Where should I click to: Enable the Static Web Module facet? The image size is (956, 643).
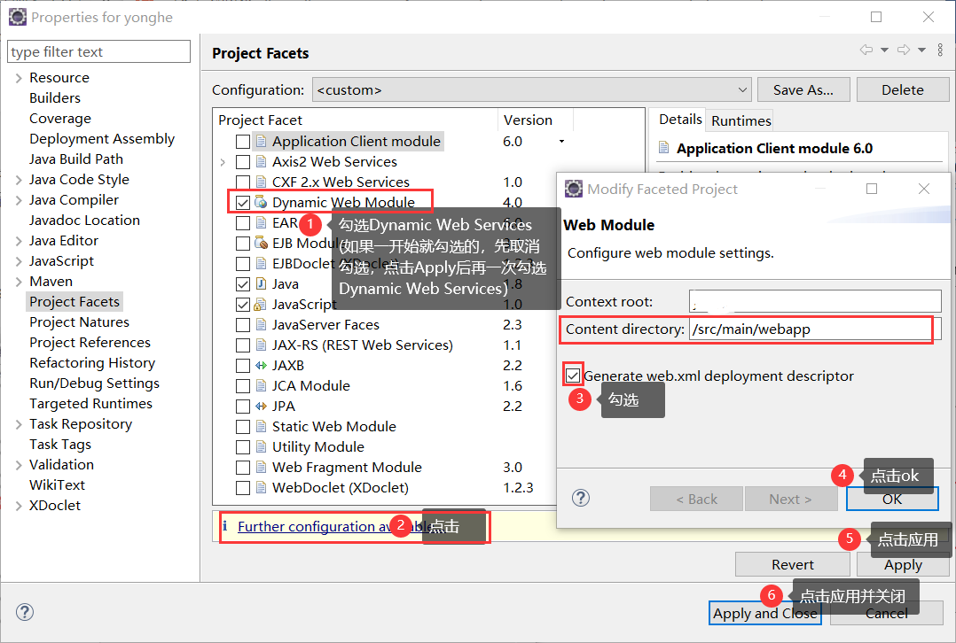[x=243, y=426]
